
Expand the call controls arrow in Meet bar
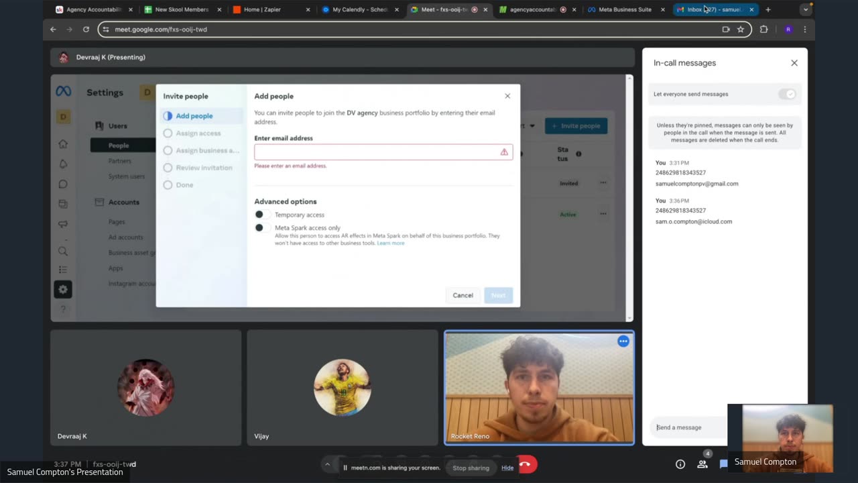coord(327,464)
